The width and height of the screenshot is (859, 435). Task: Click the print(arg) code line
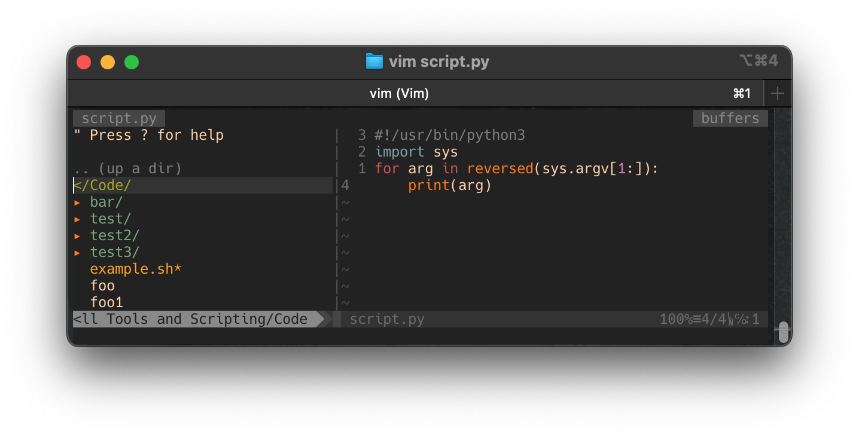coord(449,186)
